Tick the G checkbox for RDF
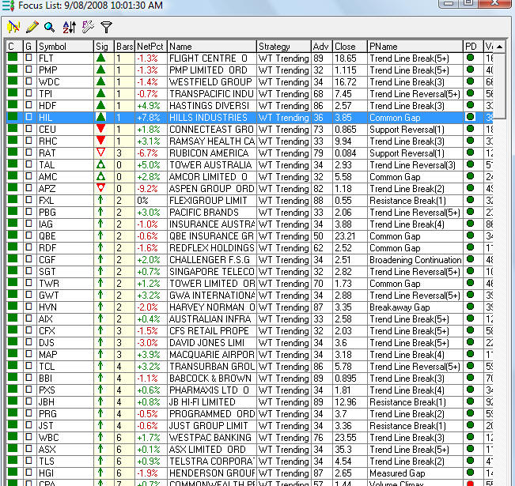515x486 pixels. click(x=29, y=247)
